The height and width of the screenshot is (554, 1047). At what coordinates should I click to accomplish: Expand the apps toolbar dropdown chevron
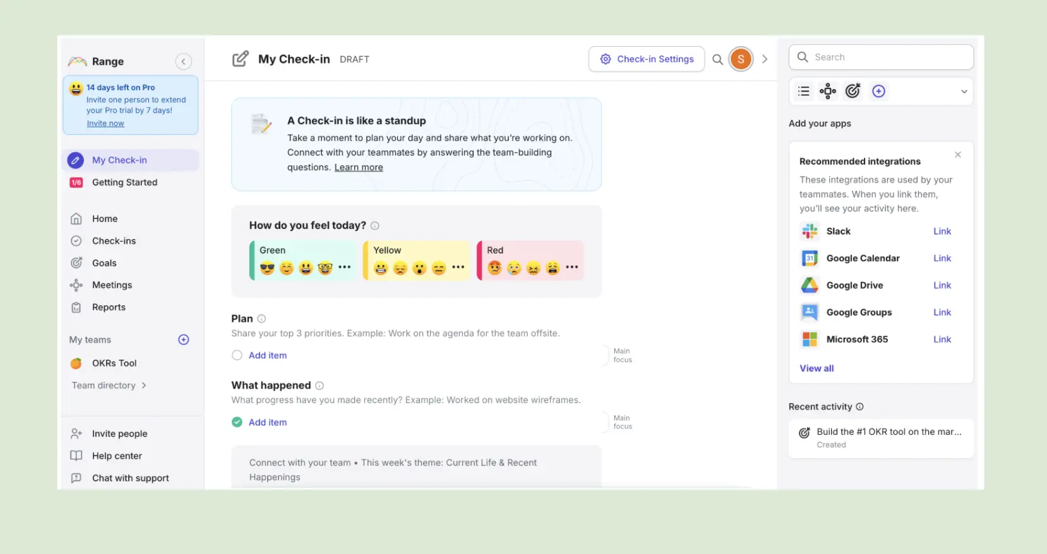(964, 91)
